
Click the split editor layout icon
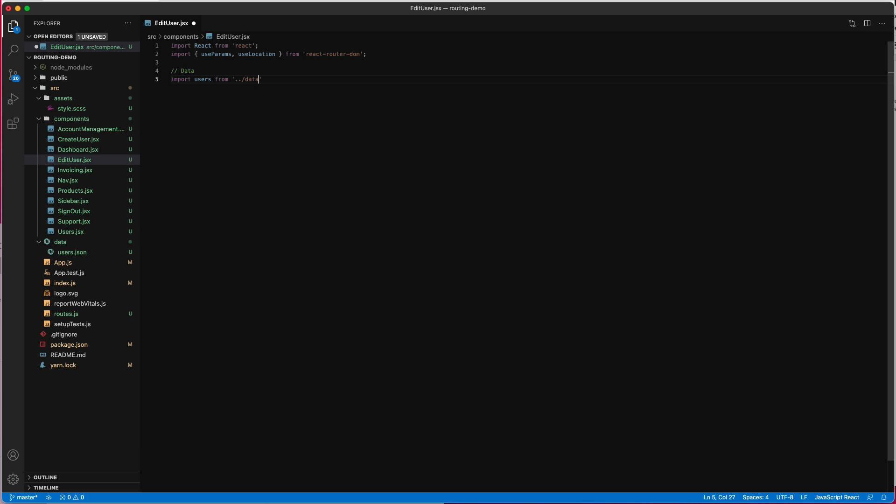[867, 23]
